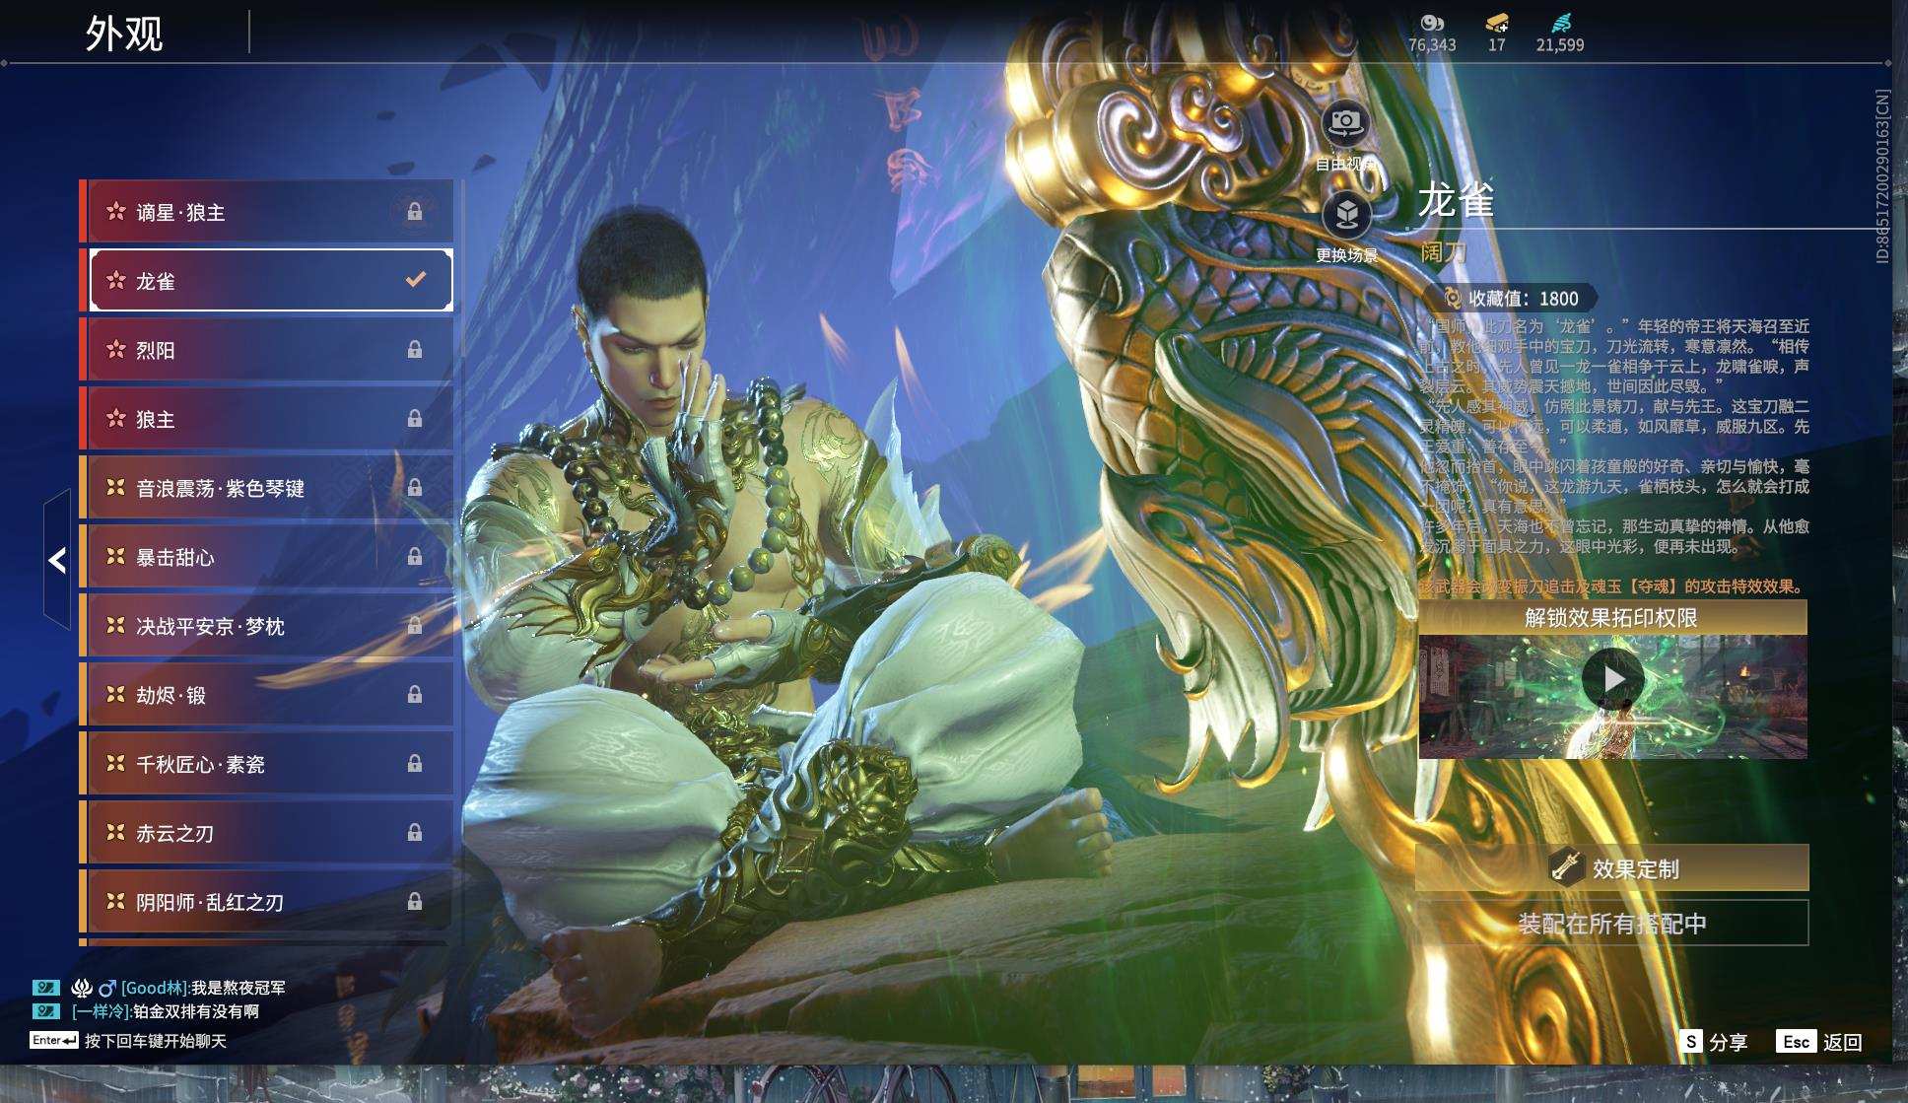Click the 收藏值: 1800 collection badge
Screen dimensions: 1908x1103
(x=1512, y=298)
